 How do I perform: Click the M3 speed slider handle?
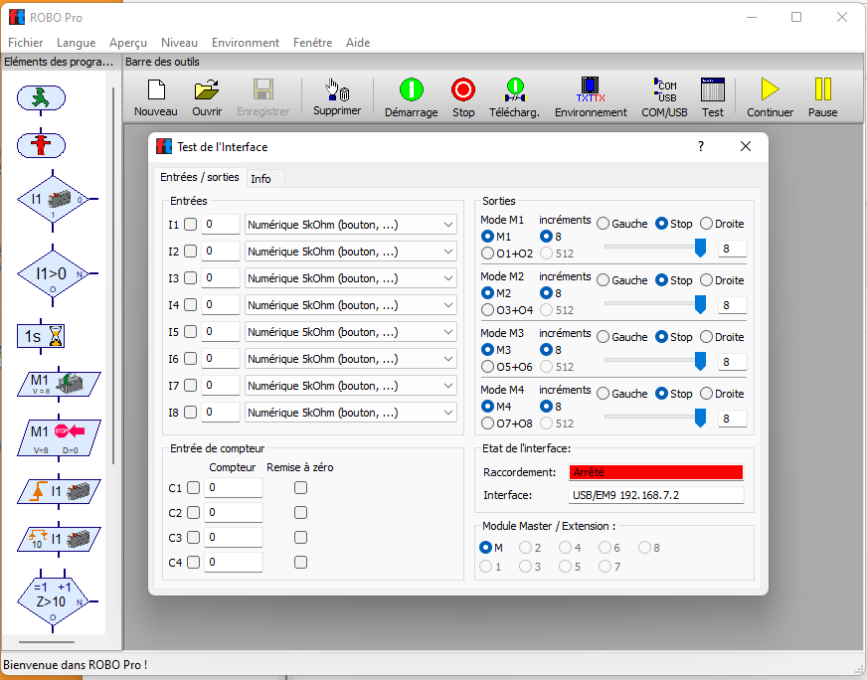pyautogui.click(x=700, y=362)
